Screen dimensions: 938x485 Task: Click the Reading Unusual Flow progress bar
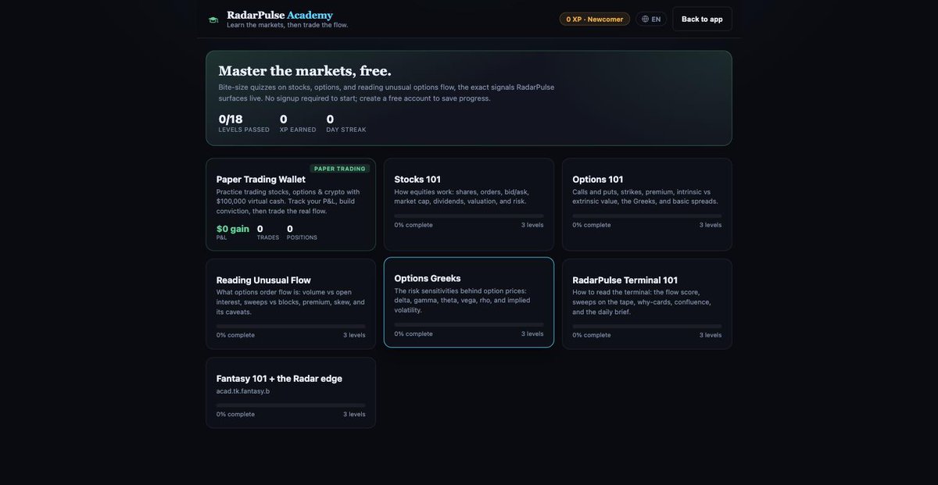coord(291,326)
